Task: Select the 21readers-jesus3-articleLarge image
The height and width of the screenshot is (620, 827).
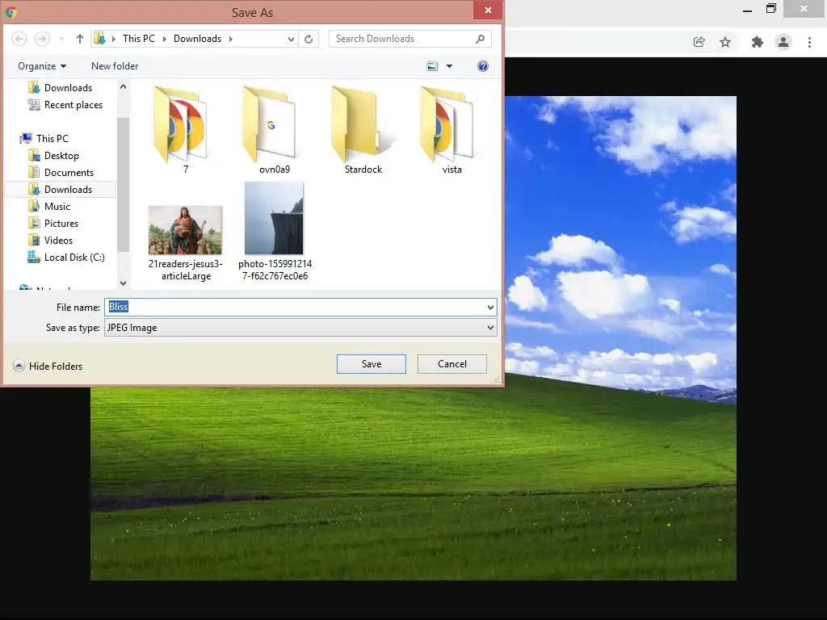Action: pyautogui.click(x=185, y=244)
